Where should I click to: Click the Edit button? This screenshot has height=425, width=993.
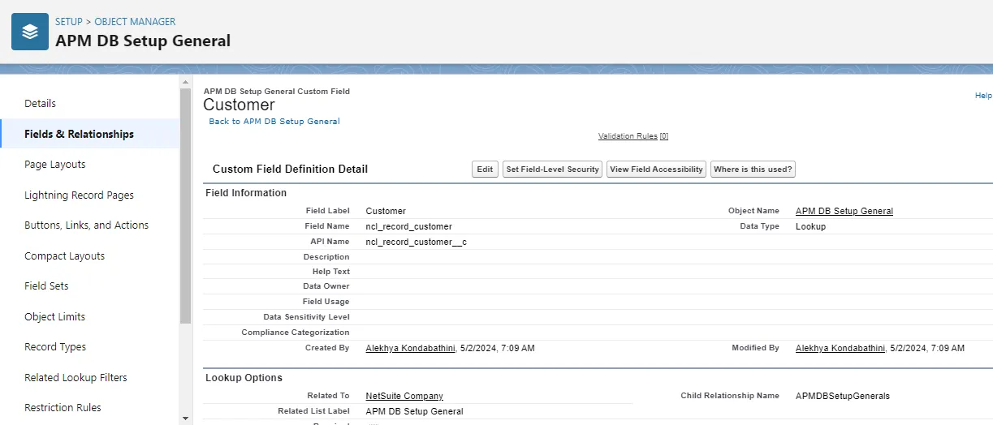click(x=485, y=170)
